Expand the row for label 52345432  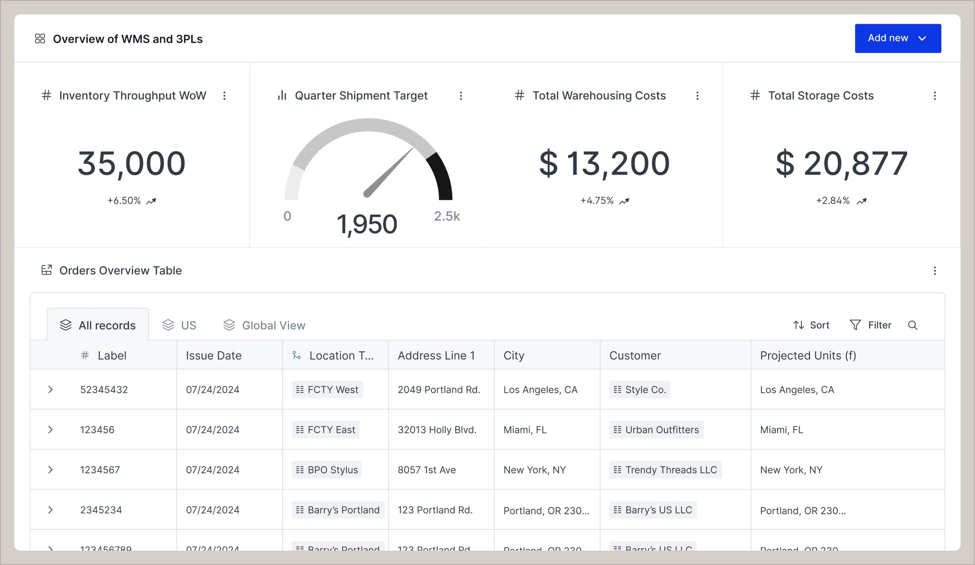coord(50,390)
